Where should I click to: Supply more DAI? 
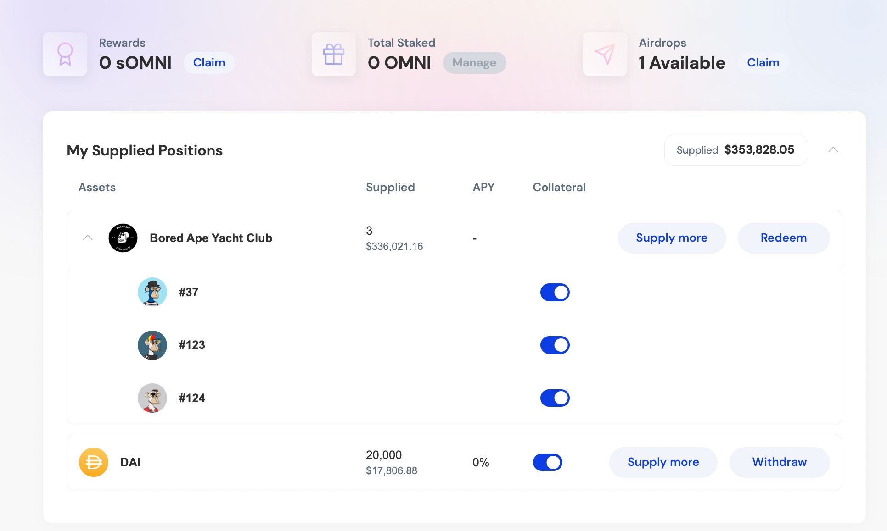point(663,462)
